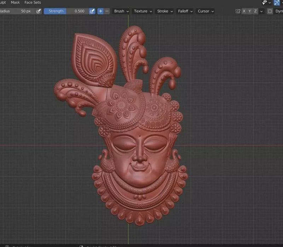Open the Cursor settings dropdown
The height and width of the screenshot is (247, 283).
206,11
